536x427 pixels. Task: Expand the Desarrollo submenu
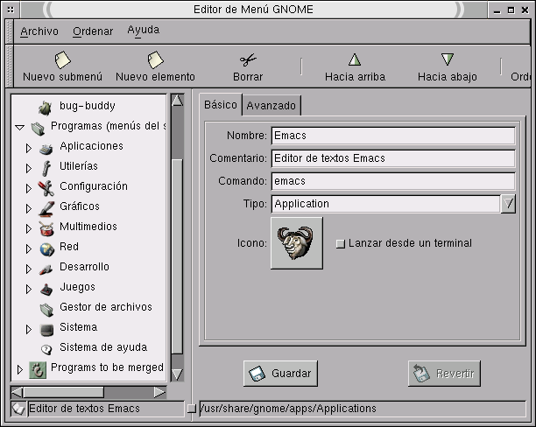point(29,269)
